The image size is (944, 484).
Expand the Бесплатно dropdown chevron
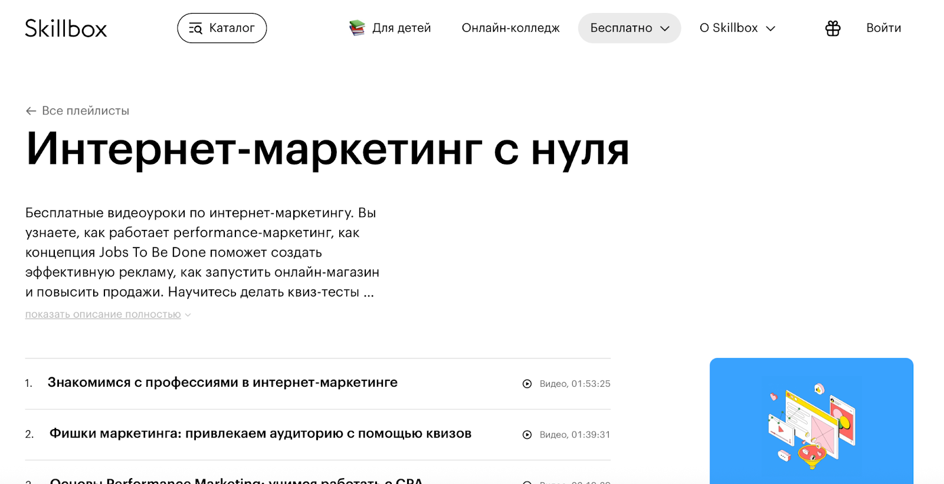coord(665,28)
